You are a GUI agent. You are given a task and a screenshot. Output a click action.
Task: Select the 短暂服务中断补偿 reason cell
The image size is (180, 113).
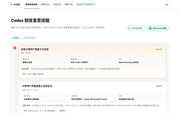coord(140,98)
